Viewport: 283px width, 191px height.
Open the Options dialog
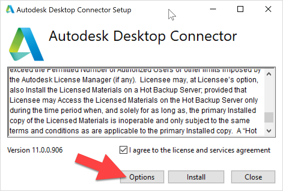142,177
